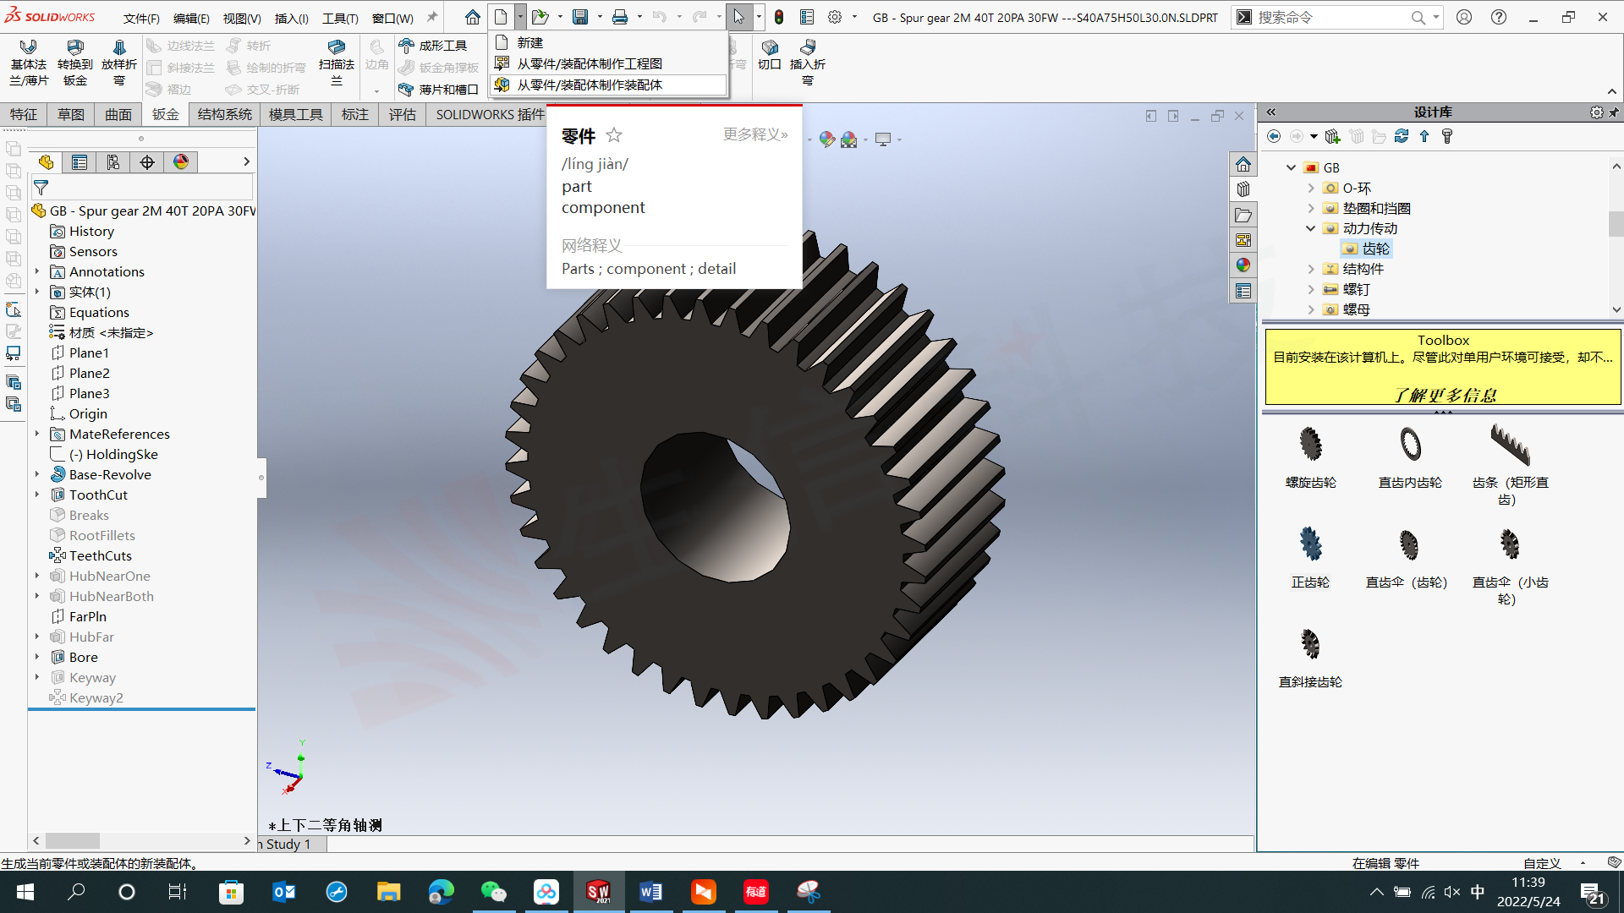The image size is (1624, 913).
Task: Click the 齿轮 folder in the library tree
Action: 1366,249
